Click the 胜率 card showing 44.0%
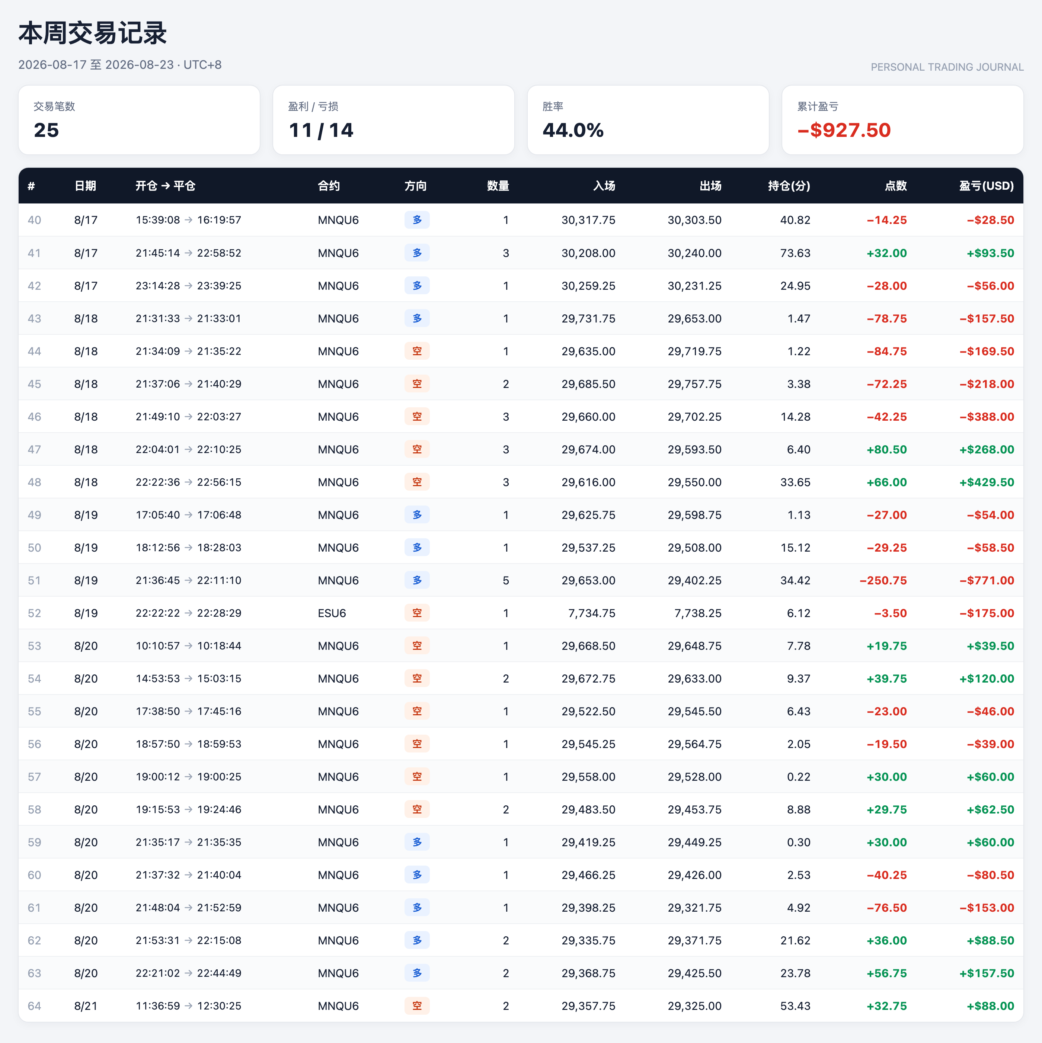 648,120
